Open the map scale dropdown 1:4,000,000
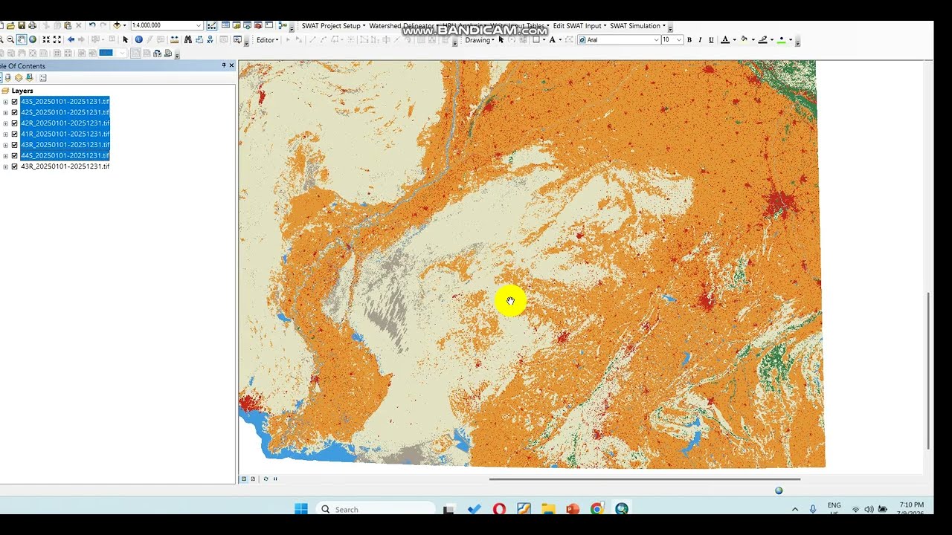Viewport: 952px width, 535px height. click(199, 25)
